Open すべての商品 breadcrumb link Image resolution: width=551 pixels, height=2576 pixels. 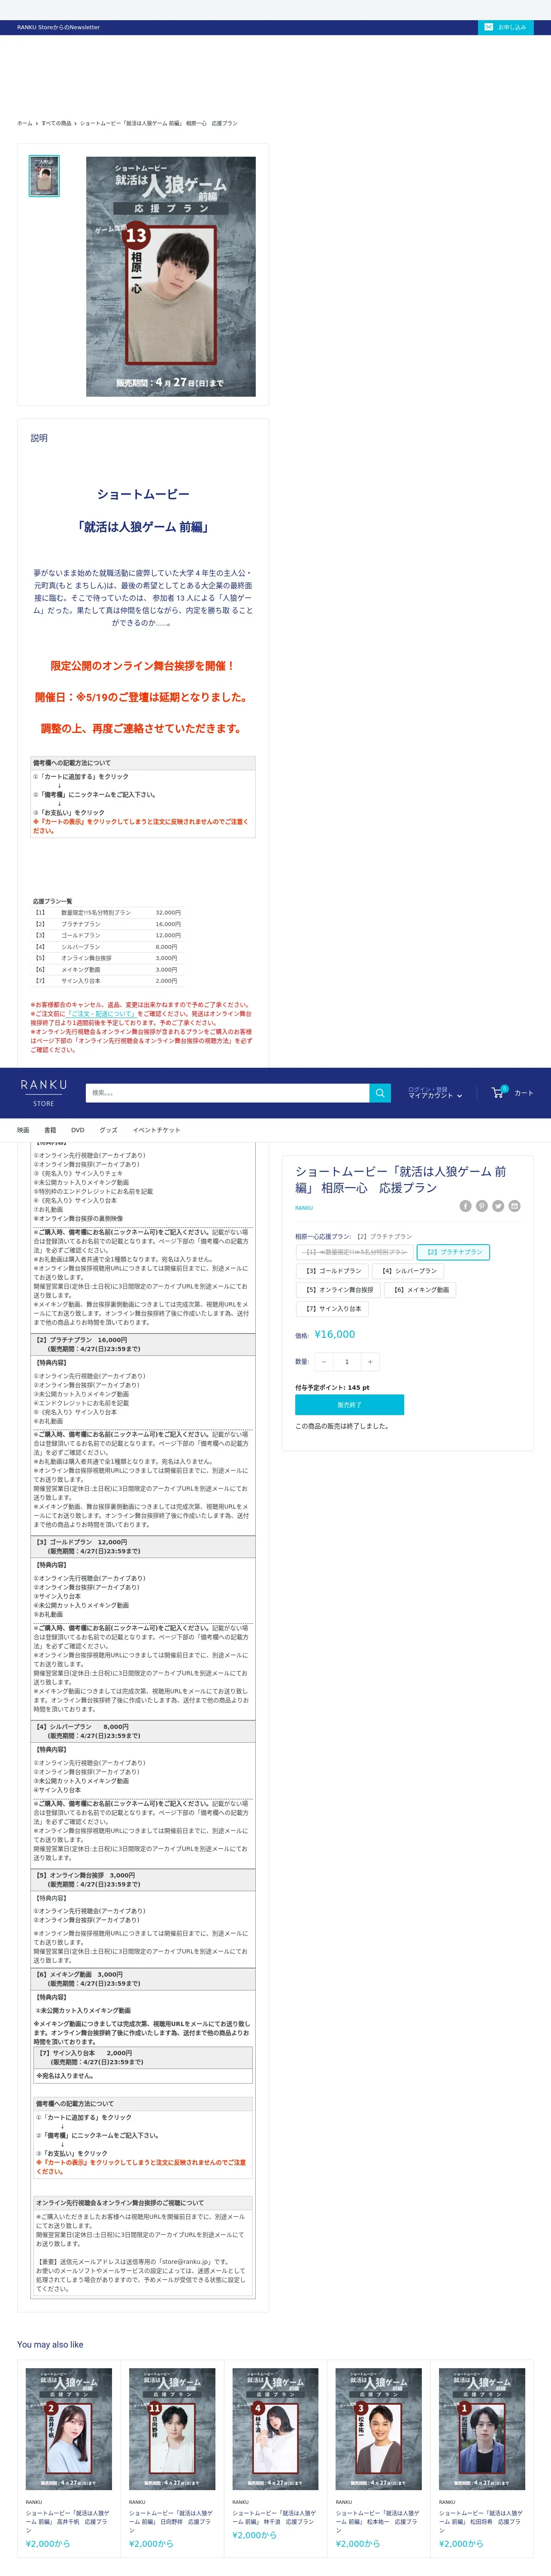tap(56, 123)
